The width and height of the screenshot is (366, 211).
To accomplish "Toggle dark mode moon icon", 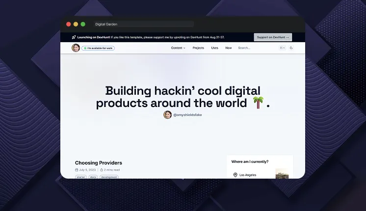I will [x=291, y=48].
